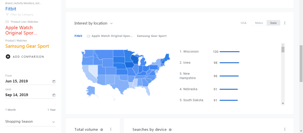
Task: Select the 1 Year range option
Action: (x=51, y=110)
